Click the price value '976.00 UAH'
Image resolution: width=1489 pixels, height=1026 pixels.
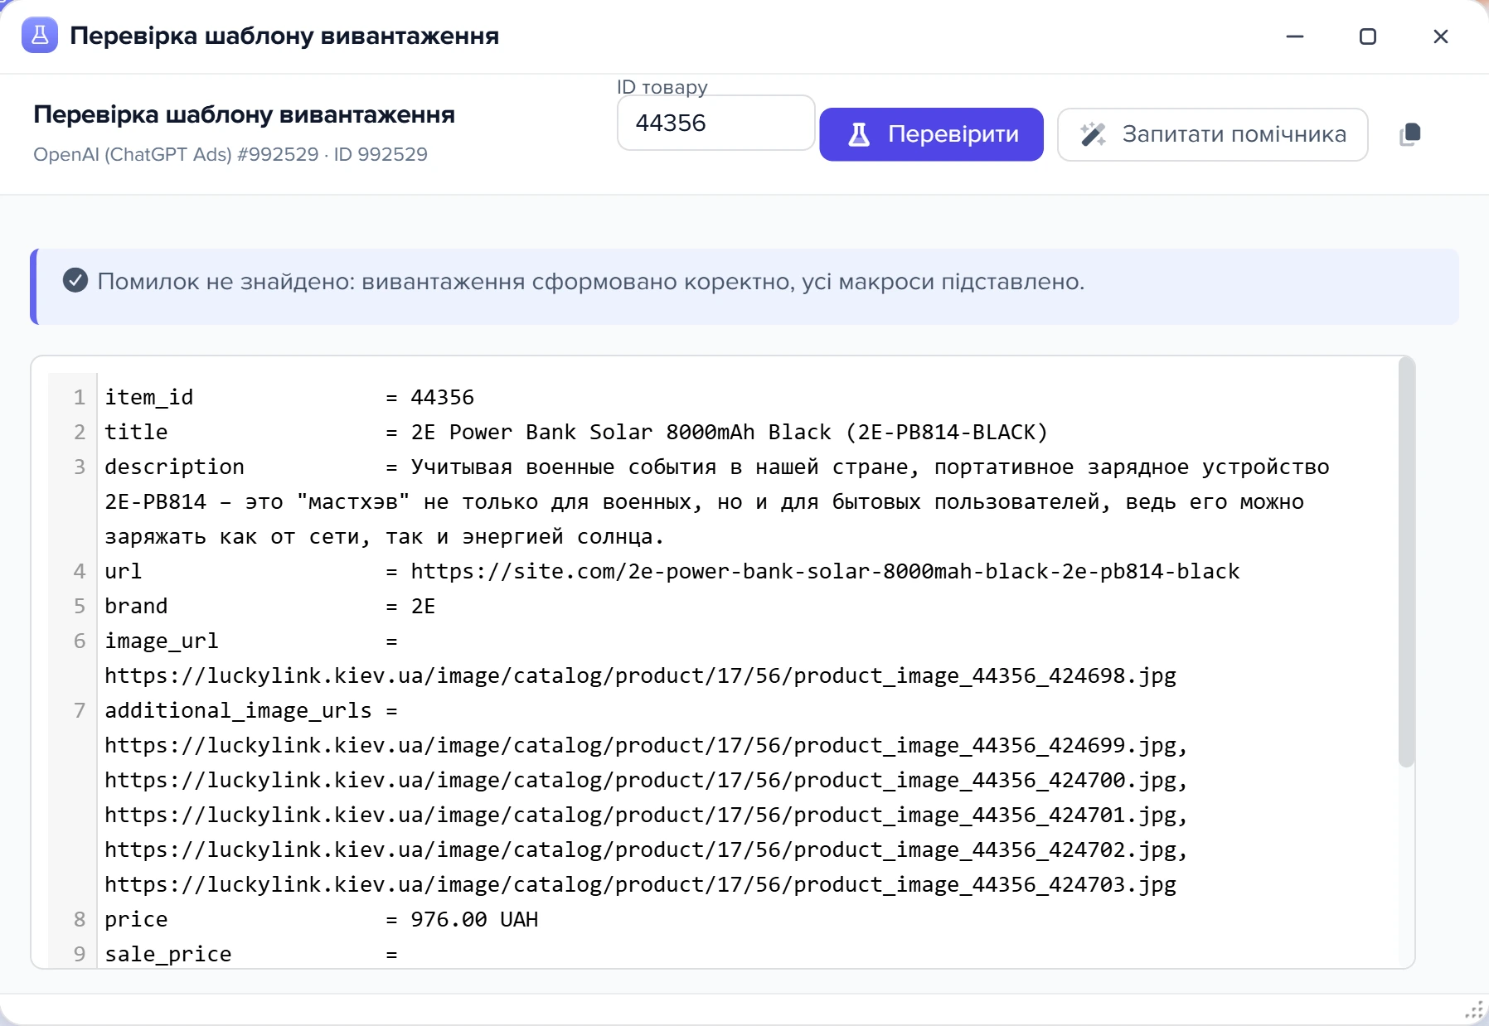tap(474, 919)
